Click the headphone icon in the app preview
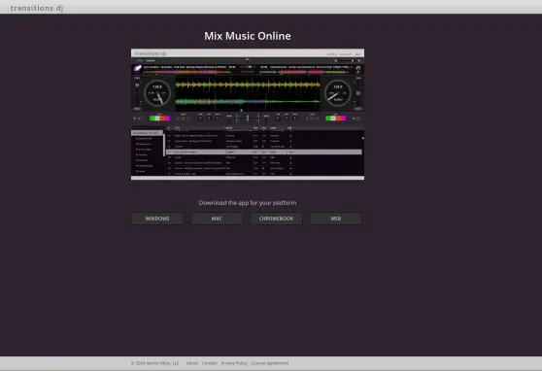This screenshot has width=542, height=371. coord(358,68)
